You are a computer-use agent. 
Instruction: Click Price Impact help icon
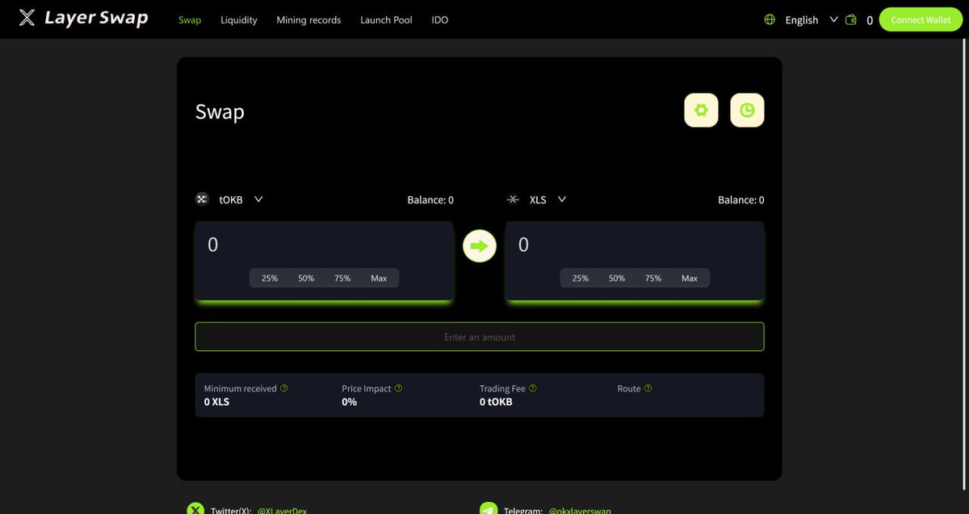click(398, 388)
